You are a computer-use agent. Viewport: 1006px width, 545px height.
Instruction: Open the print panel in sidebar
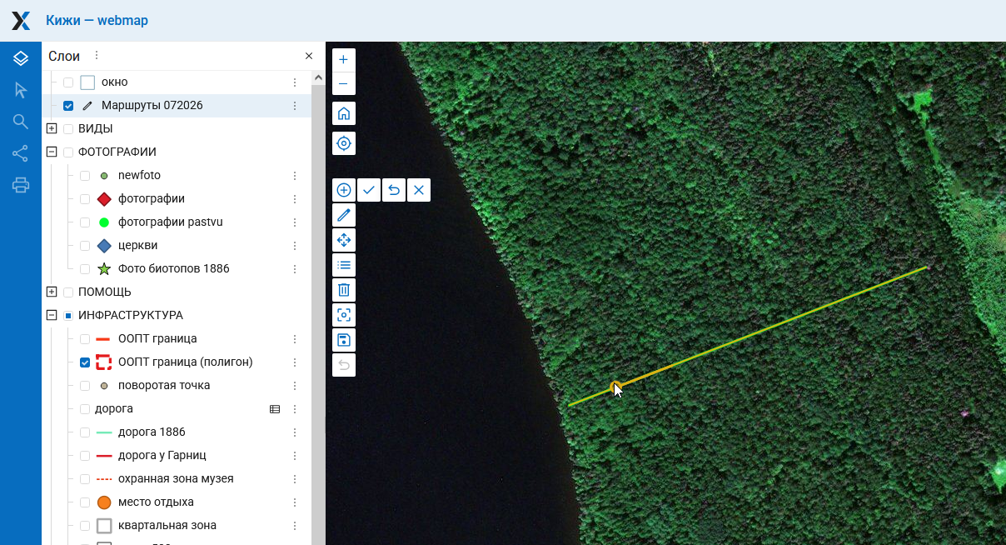tap(21, 185)
